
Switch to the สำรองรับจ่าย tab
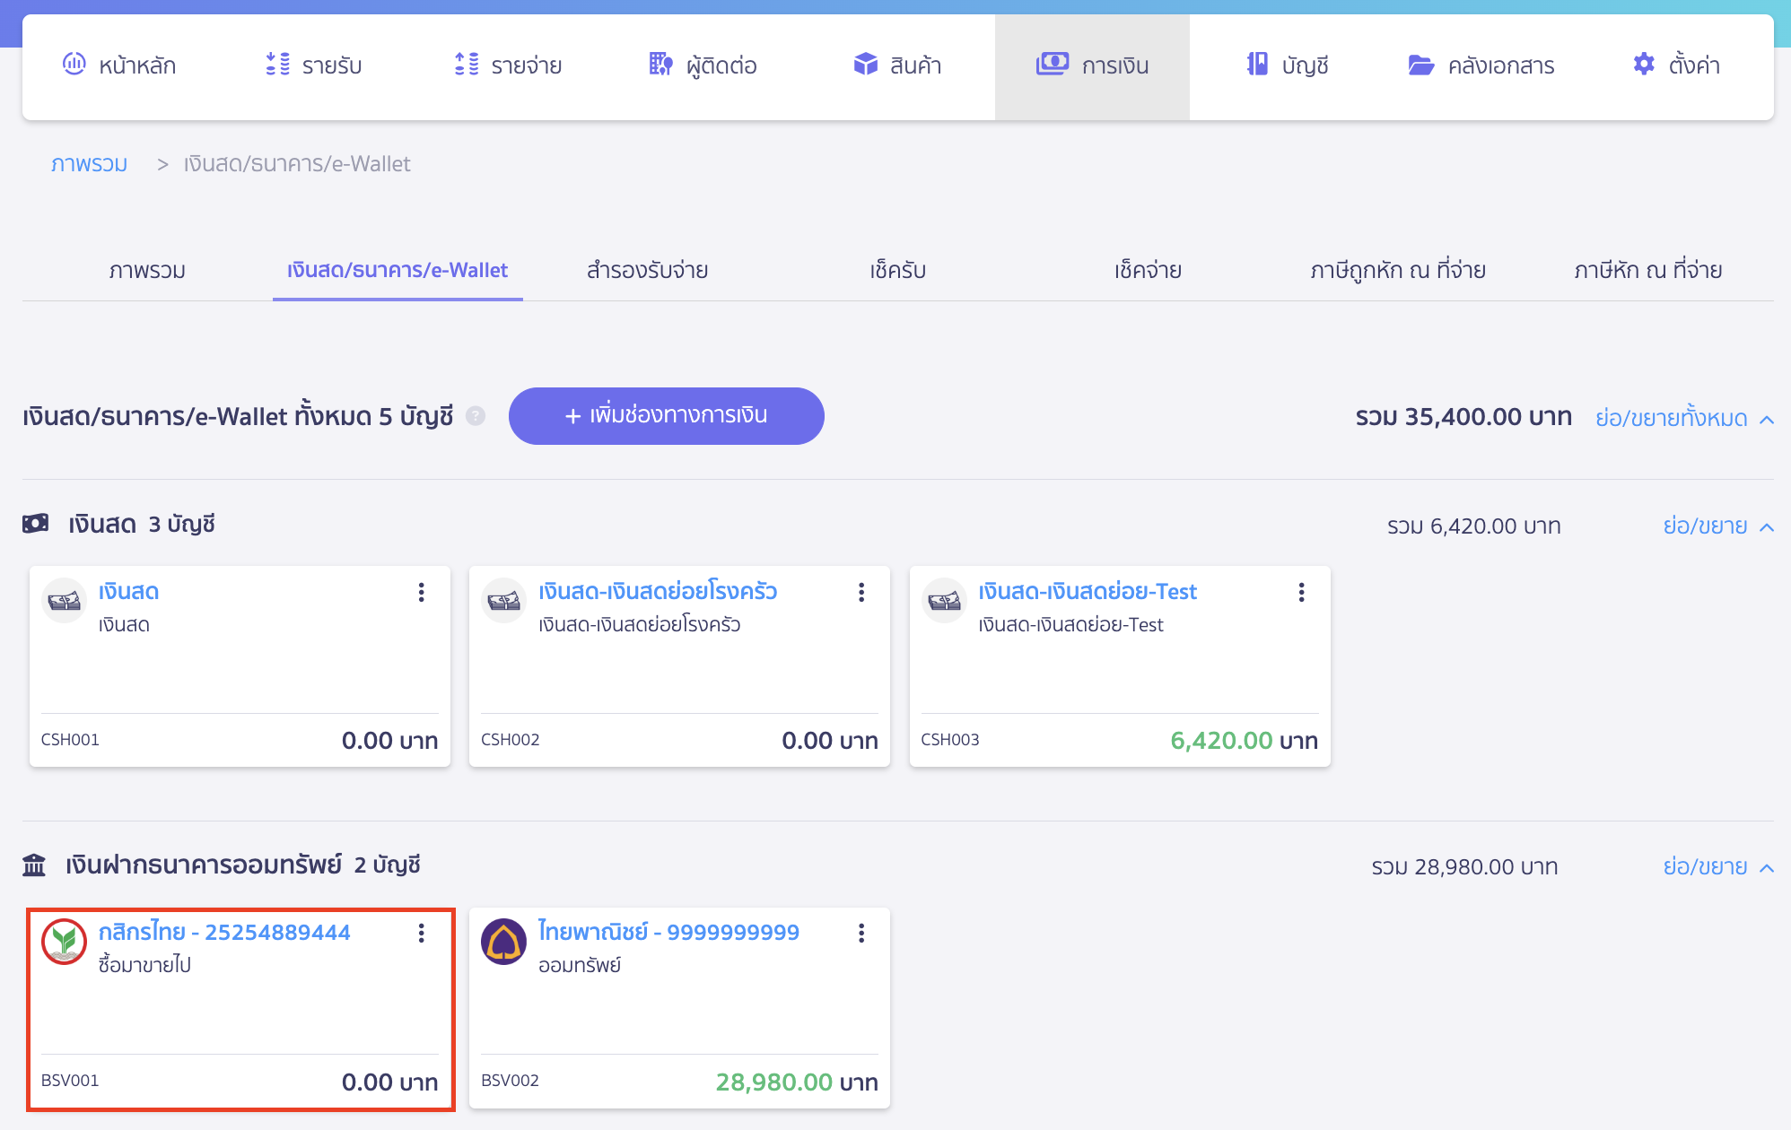[648, 270]
